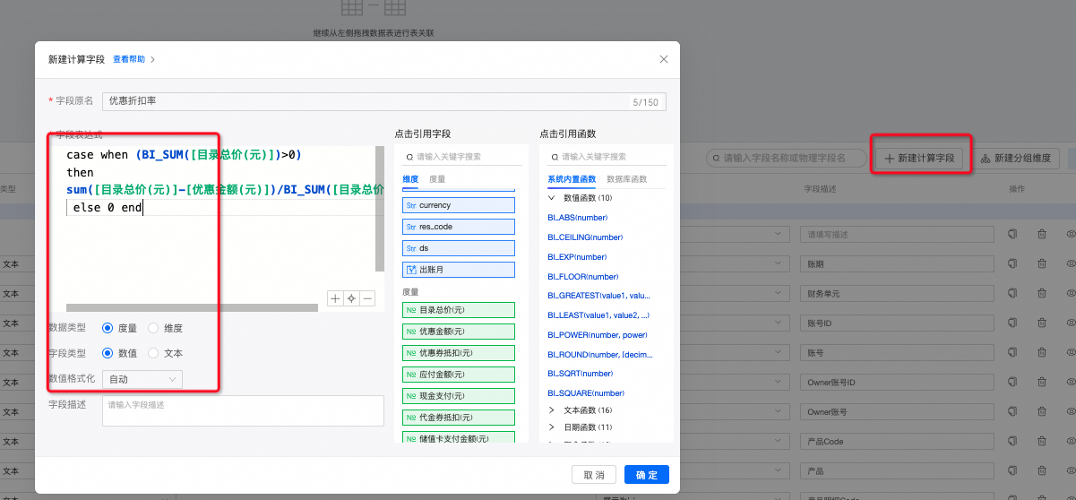This screenshot has width=1076, height=500.
Task: Open type dropdown in the 产品Code row
Action: click(779, 441)
